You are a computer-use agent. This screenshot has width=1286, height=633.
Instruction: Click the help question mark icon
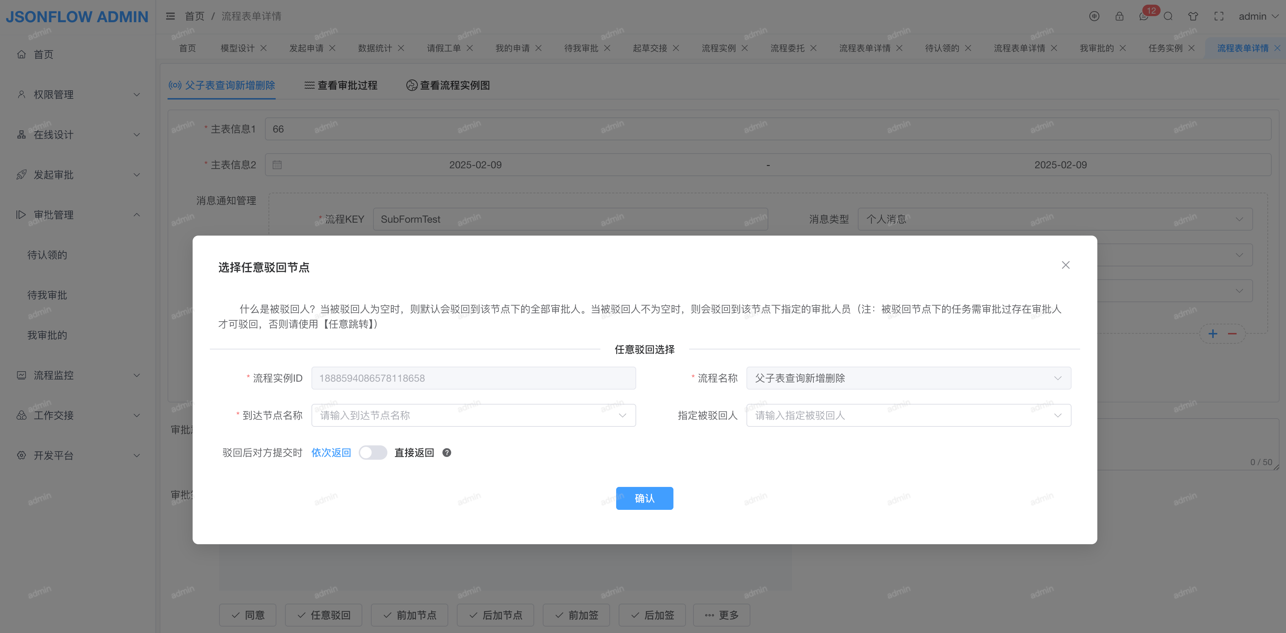coord(447,453)
